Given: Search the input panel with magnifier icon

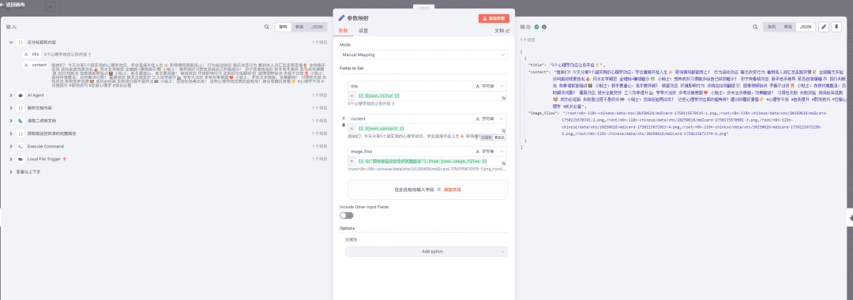Looking at the screenshot, I should (x=267, y=27).
